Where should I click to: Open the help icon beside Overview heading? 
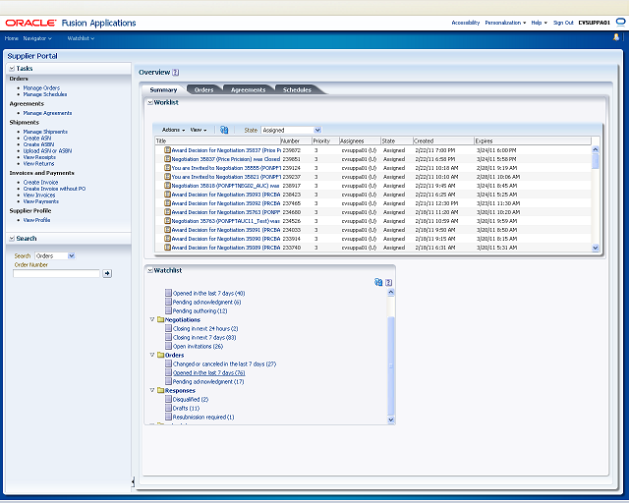pos(175,73)
